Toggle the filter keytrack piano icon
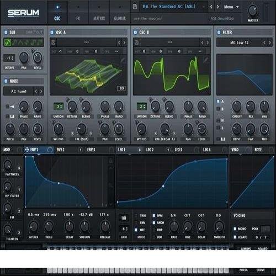Image resolution: width=276 pixels, height=276 pixels. coord(222,139)
